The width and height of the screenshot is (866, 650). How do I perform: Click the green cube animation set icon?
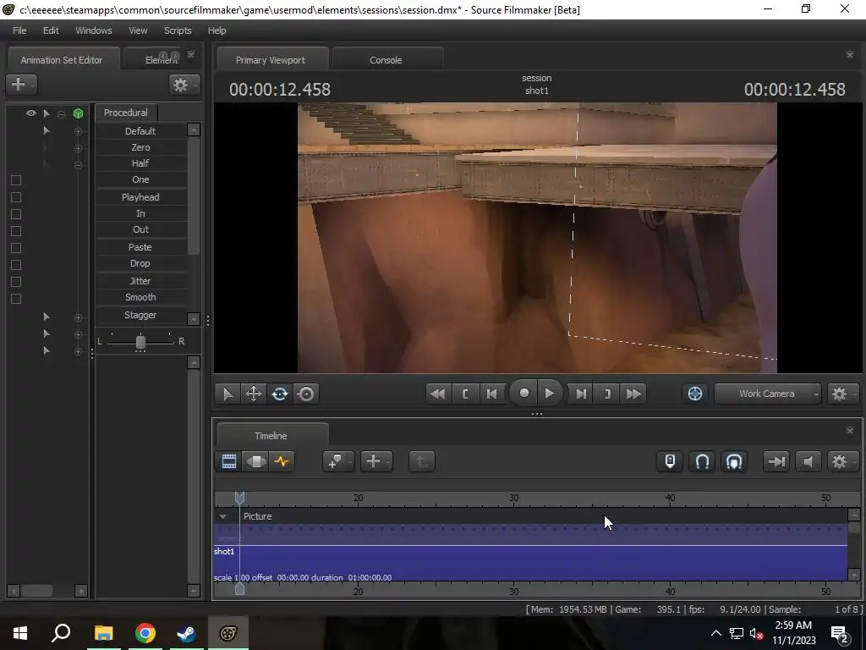78,113
